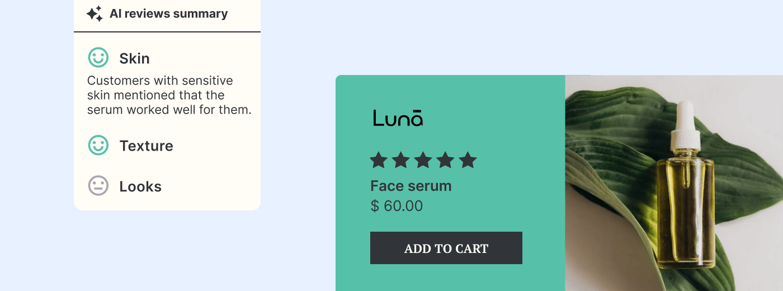
Task: Collapse the Skin review section
Action: [134, 58]
